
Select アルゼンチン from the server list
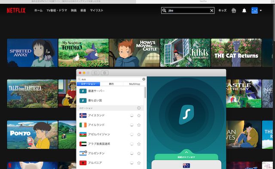tap(110, 153)
